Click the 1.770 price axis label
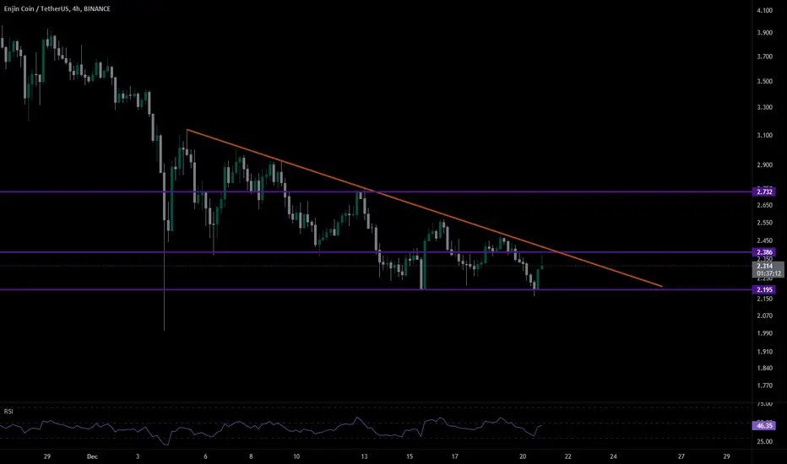The image size is (787, 464). point(764,386)
